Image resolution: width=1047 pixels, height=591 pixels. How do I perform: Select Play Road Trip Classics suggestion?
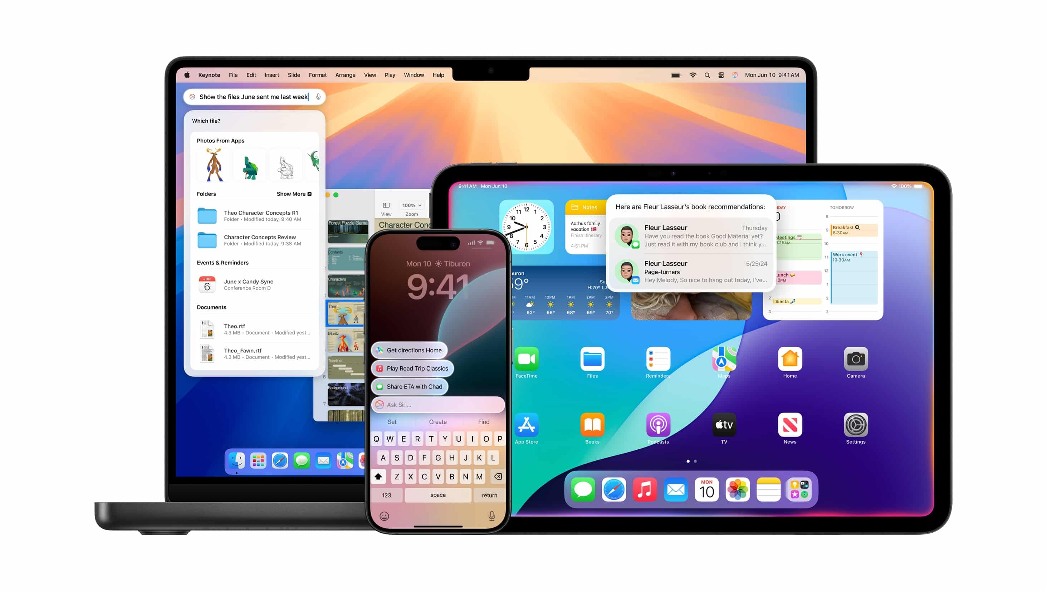(x=418, y=368)
